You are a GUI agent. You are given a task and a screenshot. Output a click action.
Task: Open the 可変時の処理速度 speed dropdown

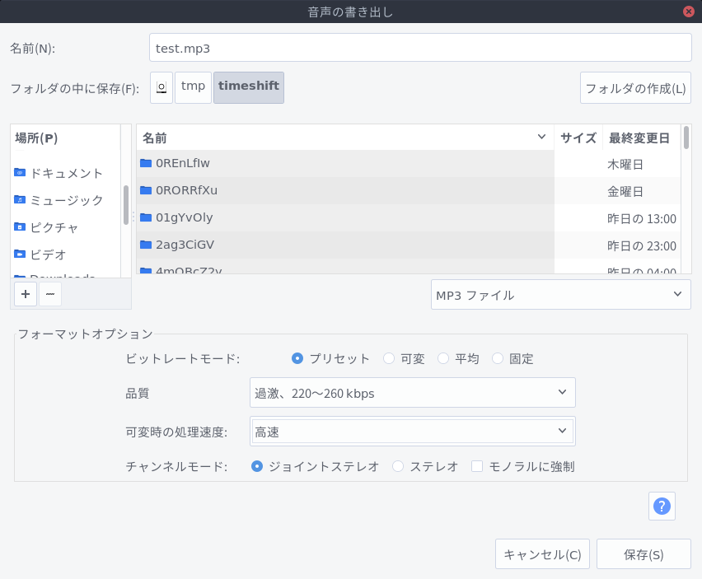(412, 431)
